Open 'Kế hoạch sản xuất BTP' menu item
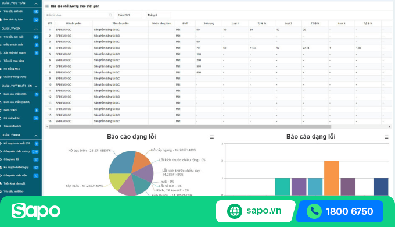The image size is (395, 227). 17,143
